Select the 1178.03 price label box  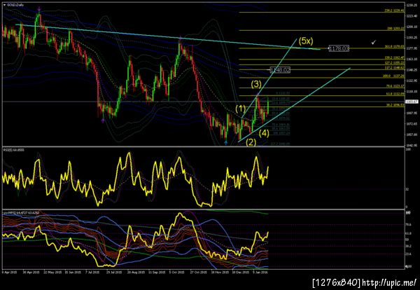tap(339, 48)
